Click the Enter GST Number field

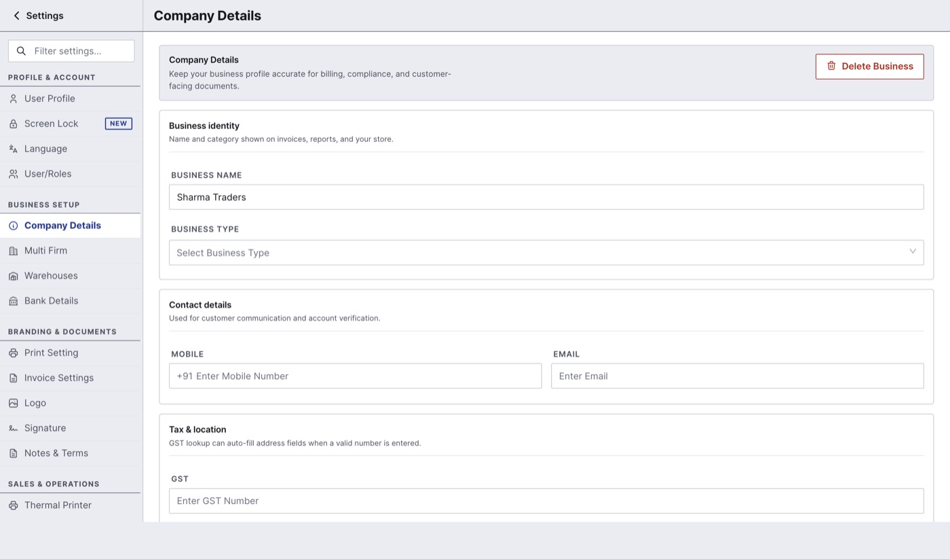tap(546, 501)
